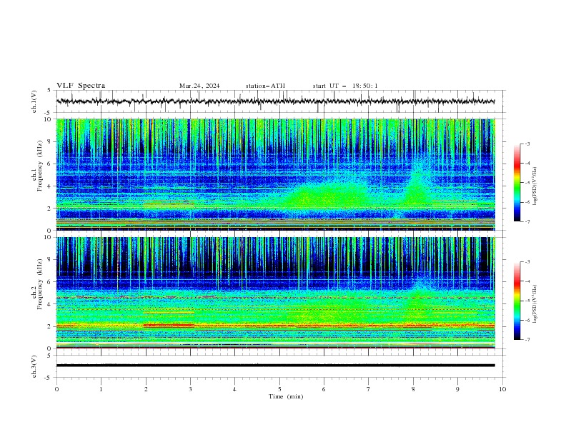Image resolution: width=566 pixels, height=437 pixels.
Task: Click time axis tick label "9"
Action: pos(457,389)
